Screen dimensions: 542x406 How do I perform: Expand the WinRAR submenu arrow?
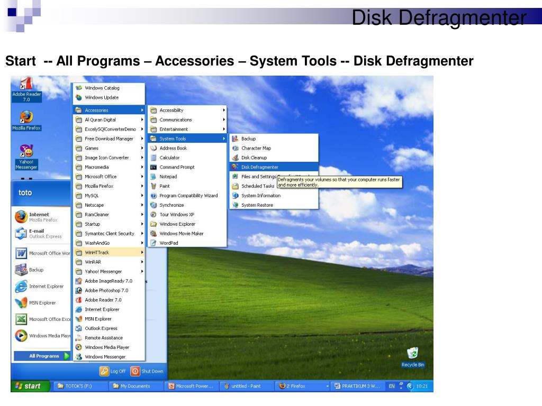[x=142, y=262]
